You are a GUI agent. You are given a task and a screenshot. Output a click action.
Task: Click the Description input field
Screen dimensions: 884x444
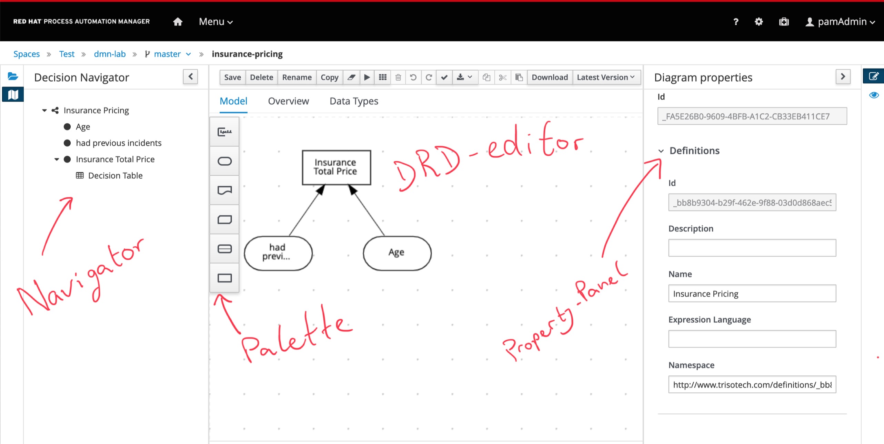tap(752, 248)
